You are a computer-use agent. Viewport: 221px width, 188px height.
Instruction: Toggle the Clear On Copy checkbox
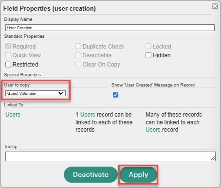(78, 65)
